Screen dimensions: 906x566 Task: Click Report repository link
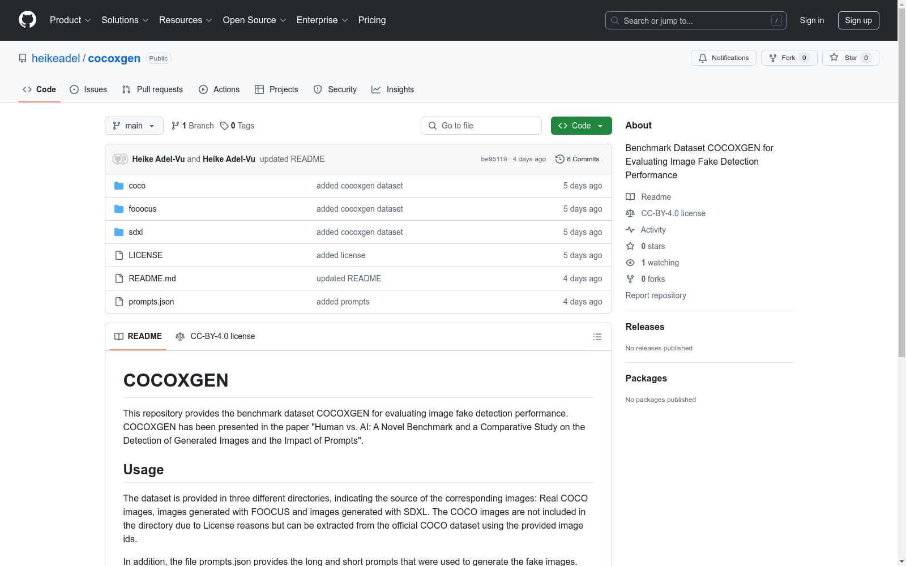click(656, 295)
